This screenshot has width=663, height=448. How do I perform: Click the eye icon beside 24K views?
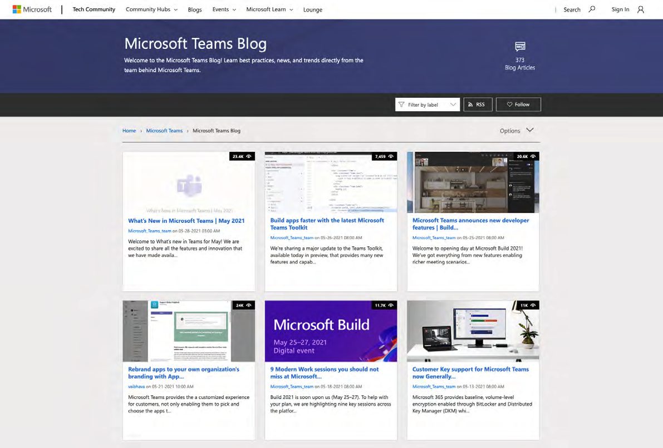[249, 305]
